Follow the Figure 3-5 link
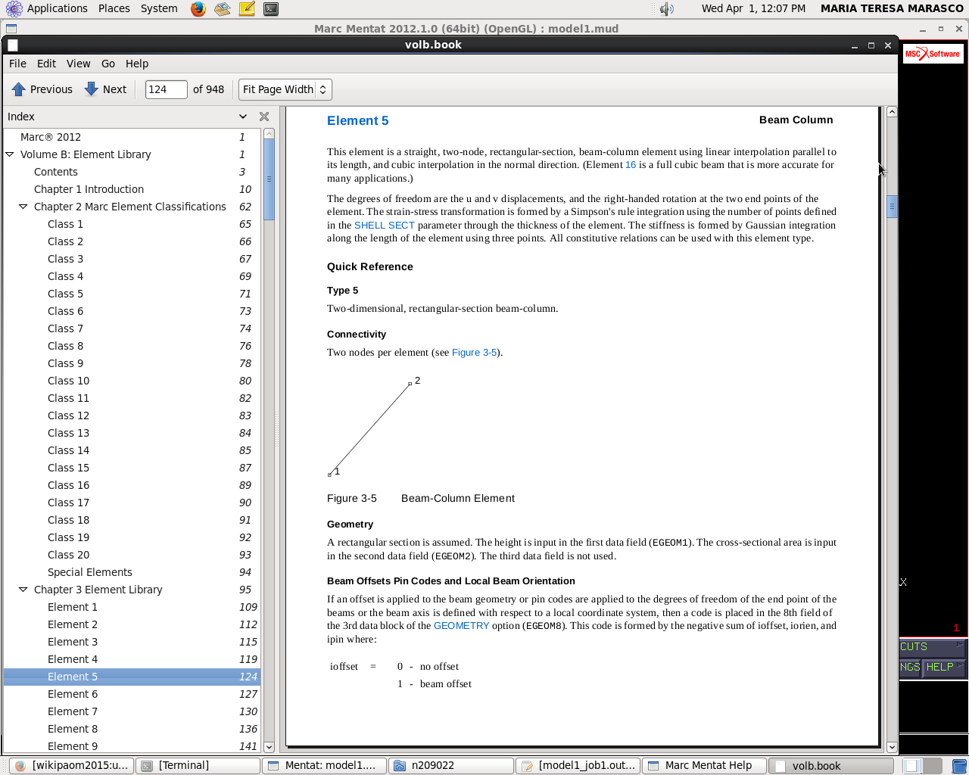The image size is (969, 775). point(475,353)
